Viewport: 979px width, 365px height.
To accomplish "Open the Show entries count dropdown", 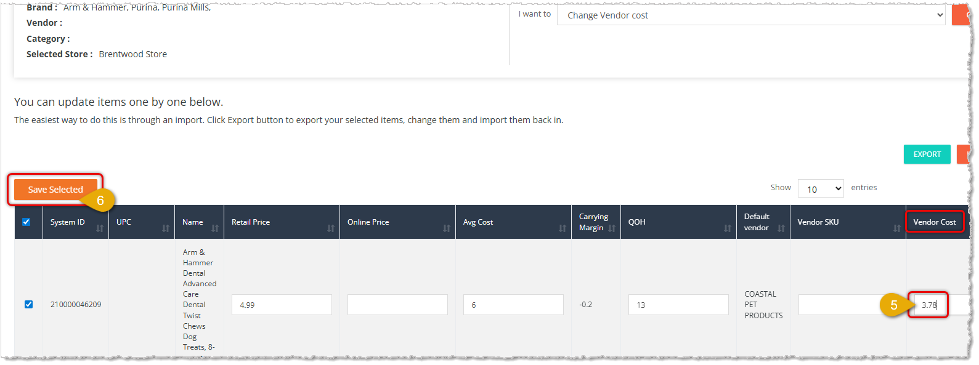I will click(x=821, y=189).
